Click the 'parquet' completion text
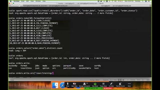 click(x=67, y=65)
